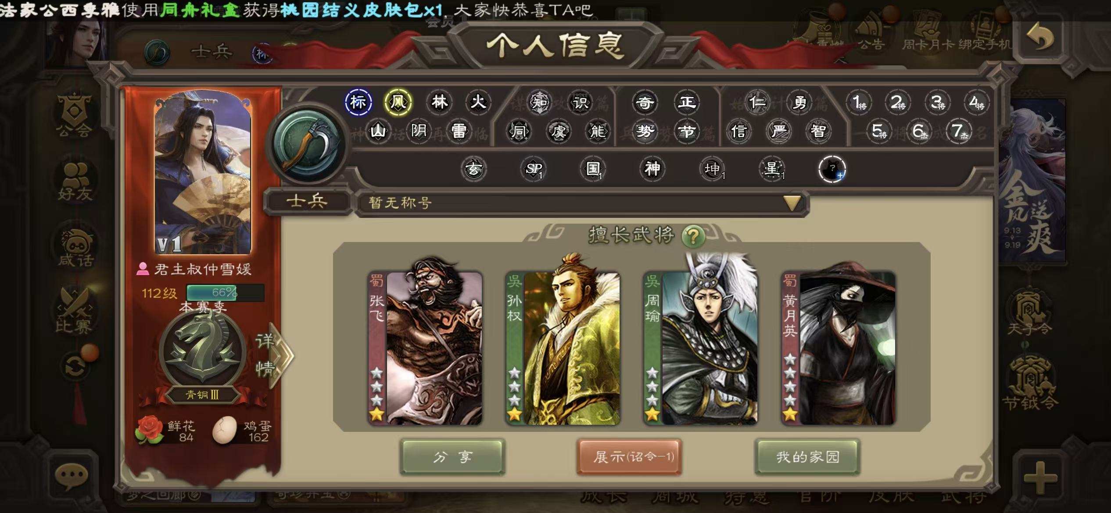Image resolution: width=1111 pixels, height=513 pixels.
Task: Click the 我的家园 button
Action: (x=807, y=457)
